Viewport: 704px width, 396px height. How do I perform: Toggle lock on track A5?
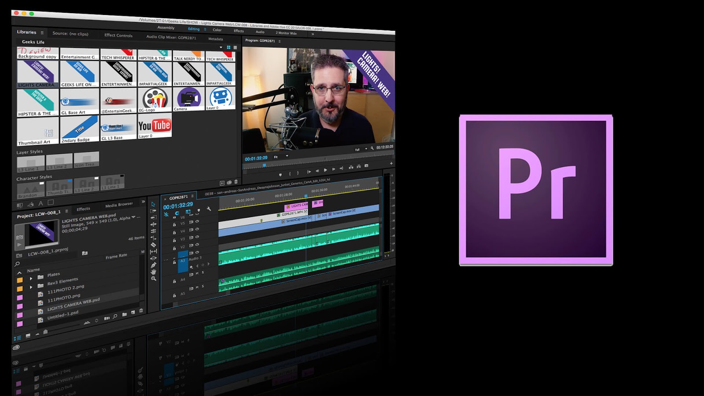coord(175,295)
